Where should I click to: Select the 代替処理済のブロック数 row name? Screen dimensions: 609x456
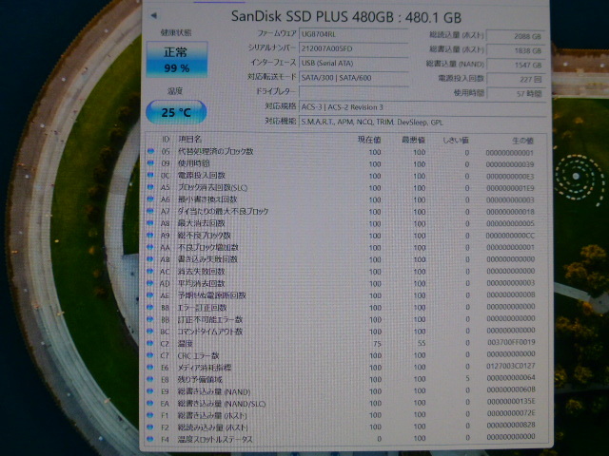[216, 151]
